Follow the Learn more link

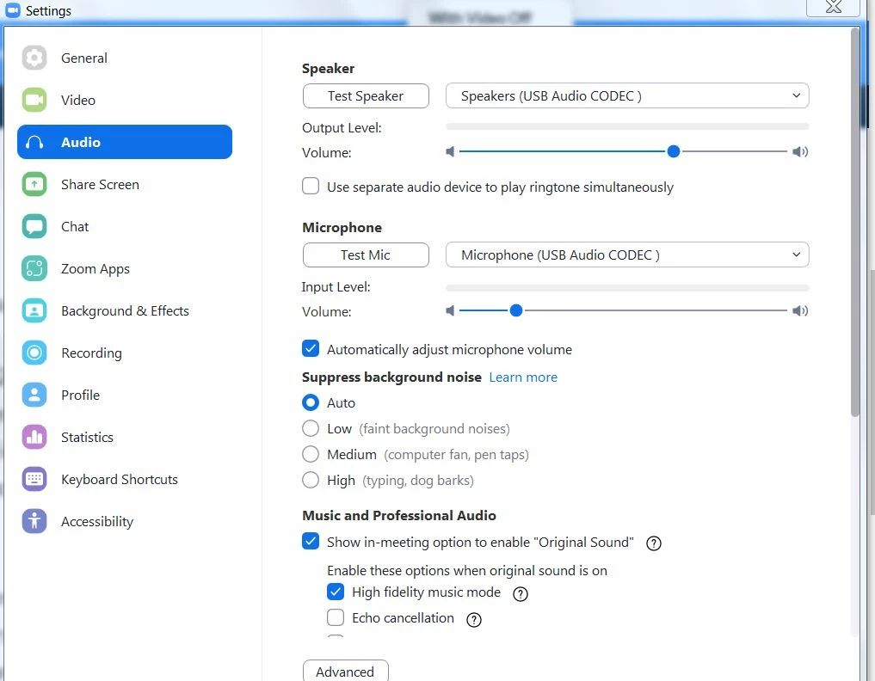pos(523,377)
